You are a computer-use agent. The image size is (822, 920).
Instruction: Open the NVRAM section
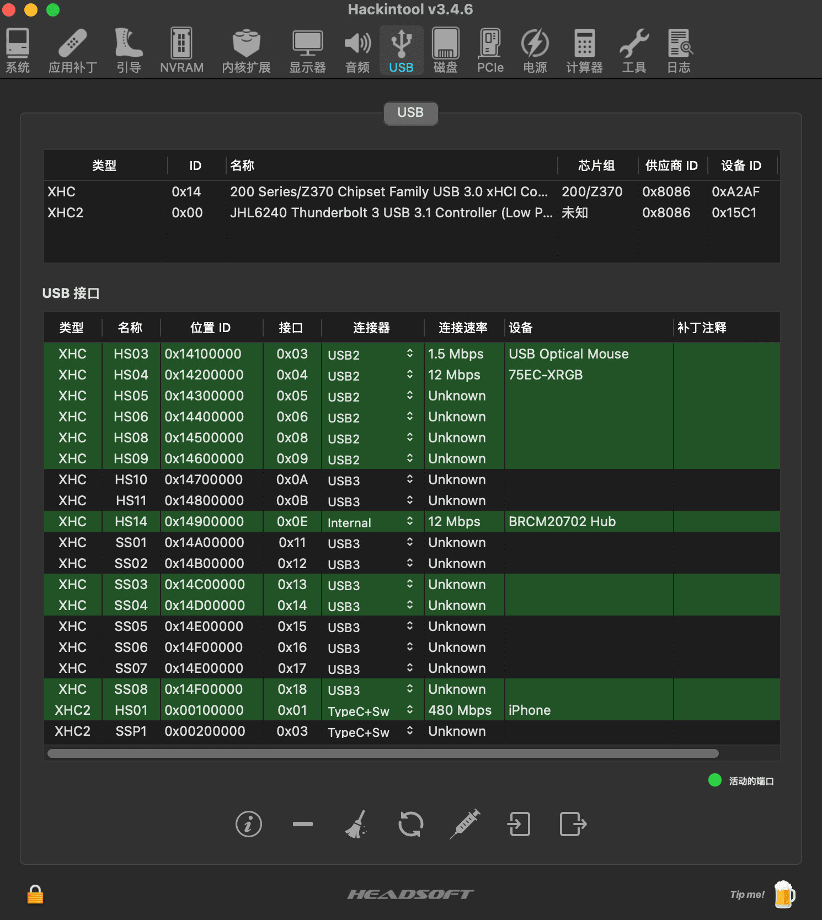(x=182, y=51)
